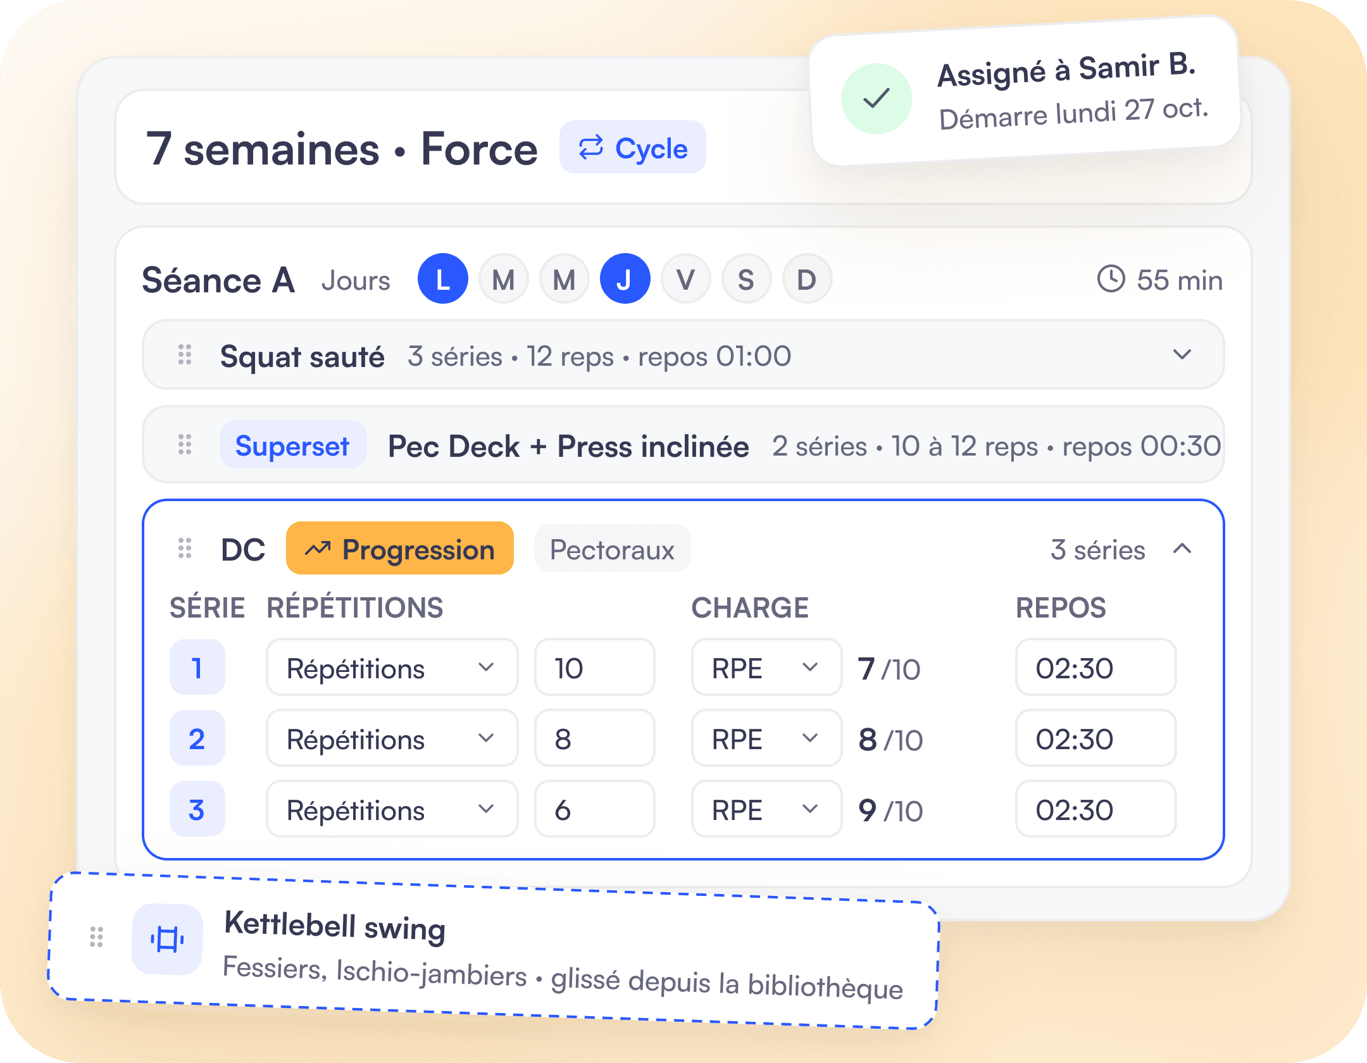Select série number 1 badge
1367x1063 pixels.
click(197, 668)
